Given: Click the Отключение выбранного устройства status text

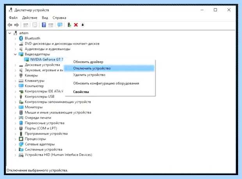Looking at the screenshot, I should click(x=37, y=170).
